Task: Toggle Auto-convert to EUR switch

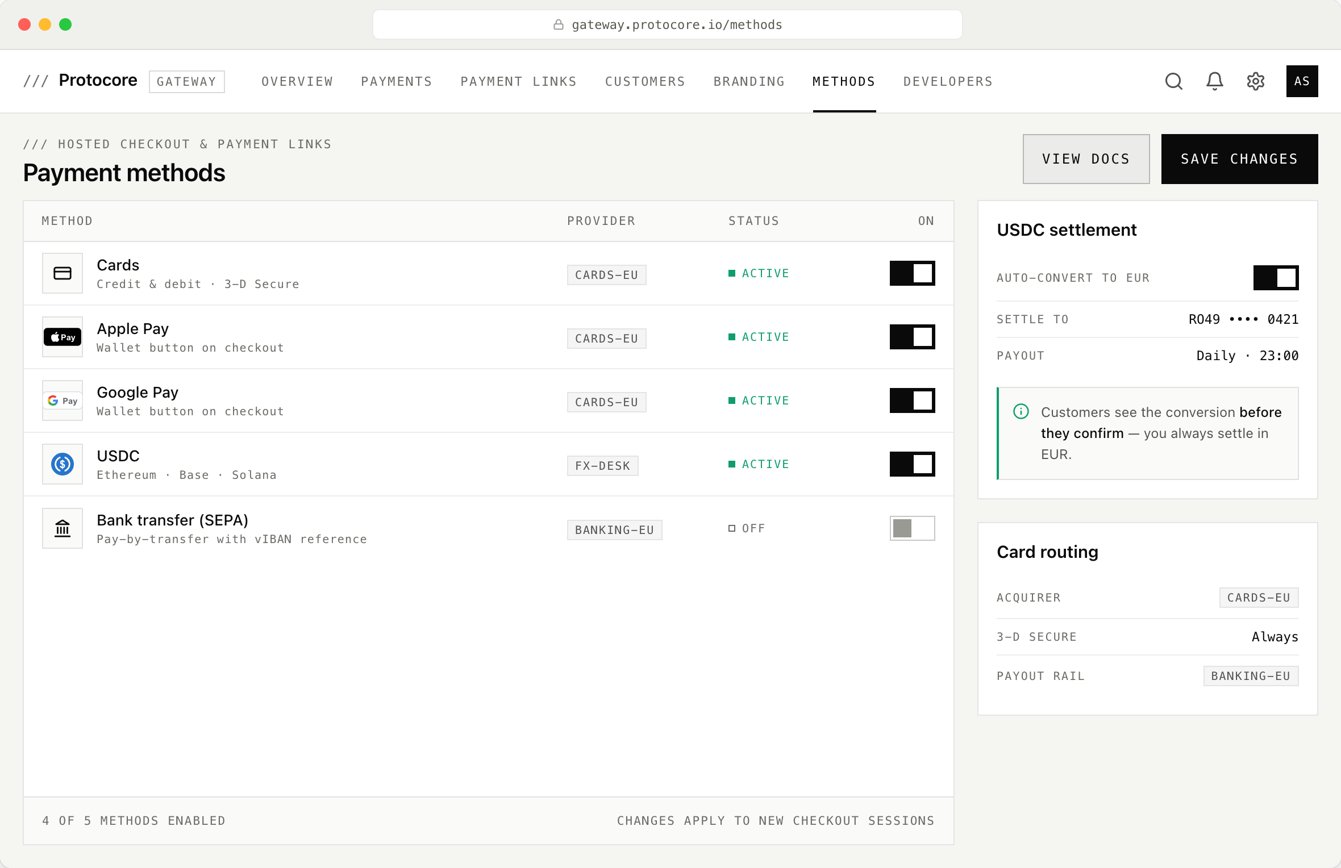Action: coord(1276,278)
